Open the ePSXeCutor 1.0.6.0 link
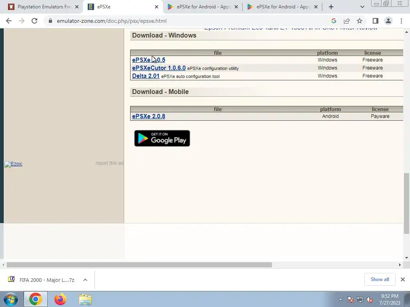 [x=159, y=68]
